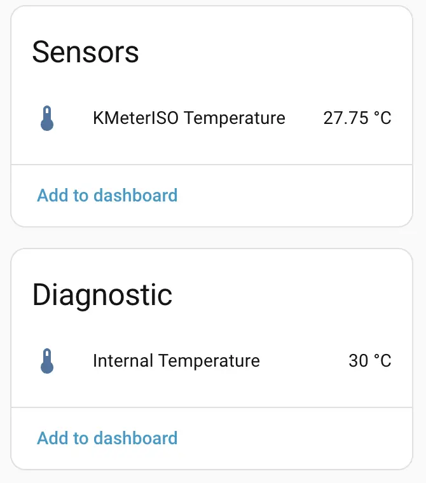Click the Sensors card heading
The width and height of the screenshot is (426, 483).
85,51
